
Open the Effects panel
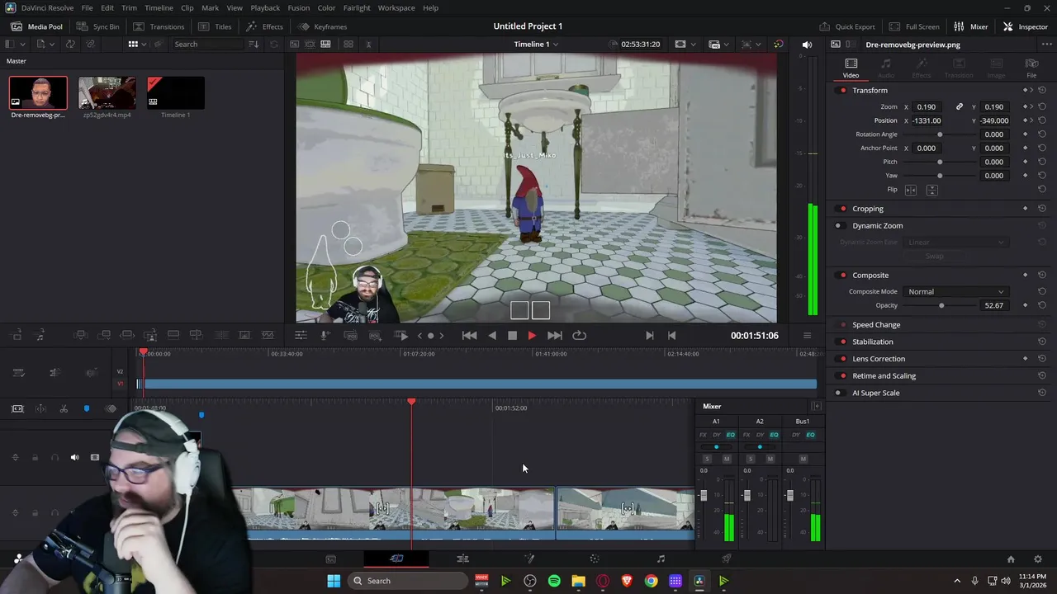[264, 26]
